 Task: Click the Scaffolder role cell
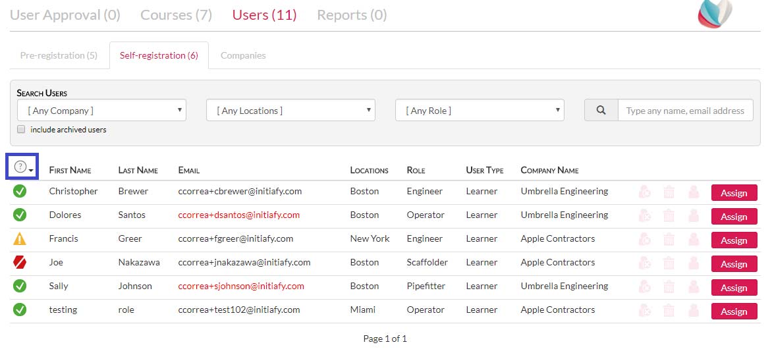(427, 262)
